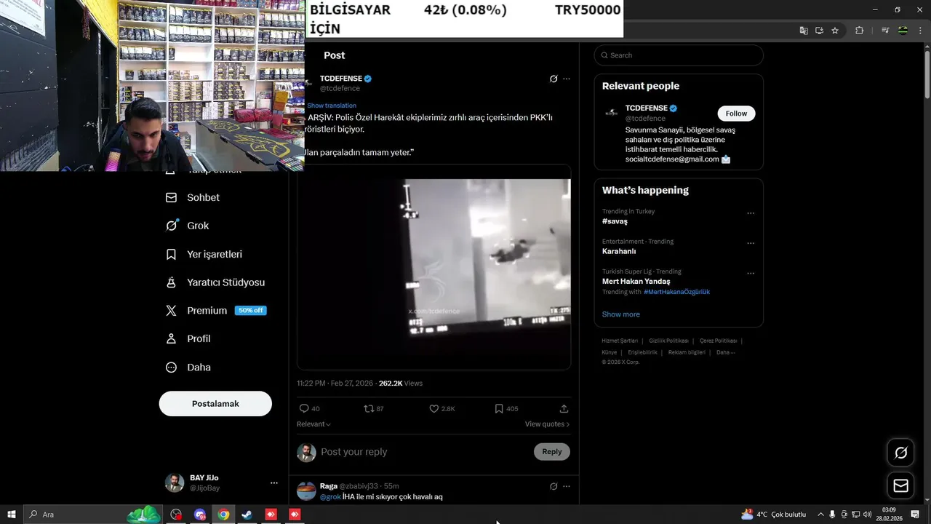Click Show more under What's happening
Viewport: 931px width, 524px height.
pos(621,314)
